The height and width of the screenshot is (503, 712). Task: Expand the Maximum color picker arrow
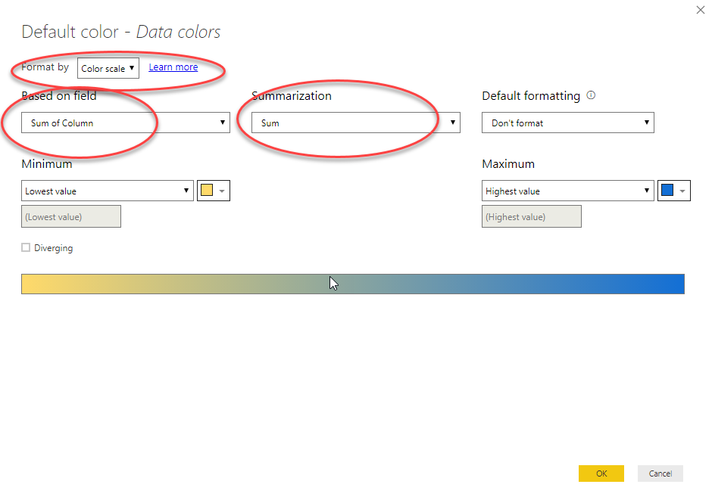[x=682, y=191]
